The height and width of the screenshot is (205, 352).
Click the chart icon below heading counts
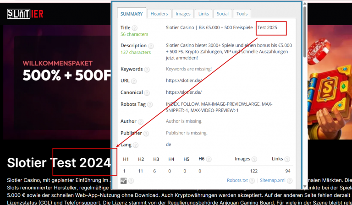pos(123,181)
